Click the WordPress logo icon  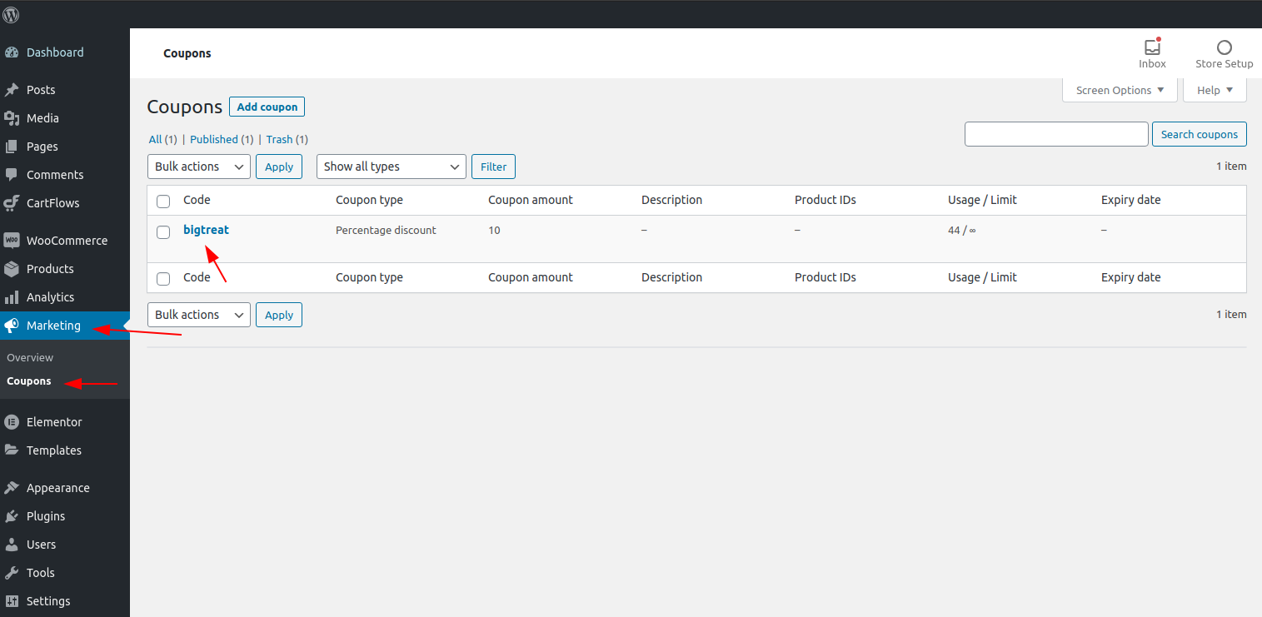point(12,14)
